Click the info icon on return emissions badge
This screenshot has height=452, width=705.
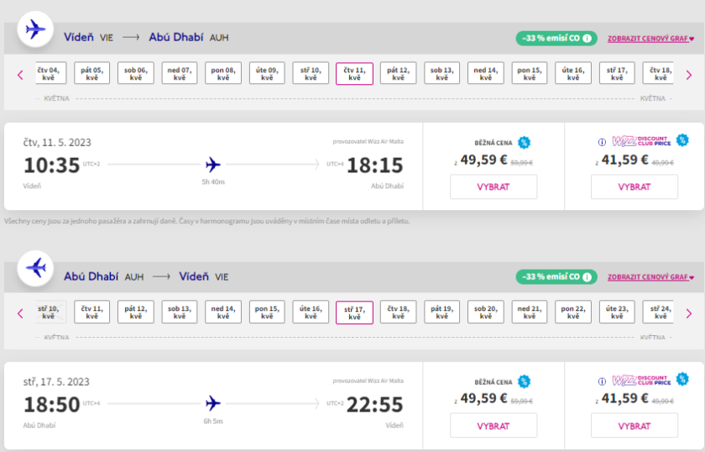point(587,276)
